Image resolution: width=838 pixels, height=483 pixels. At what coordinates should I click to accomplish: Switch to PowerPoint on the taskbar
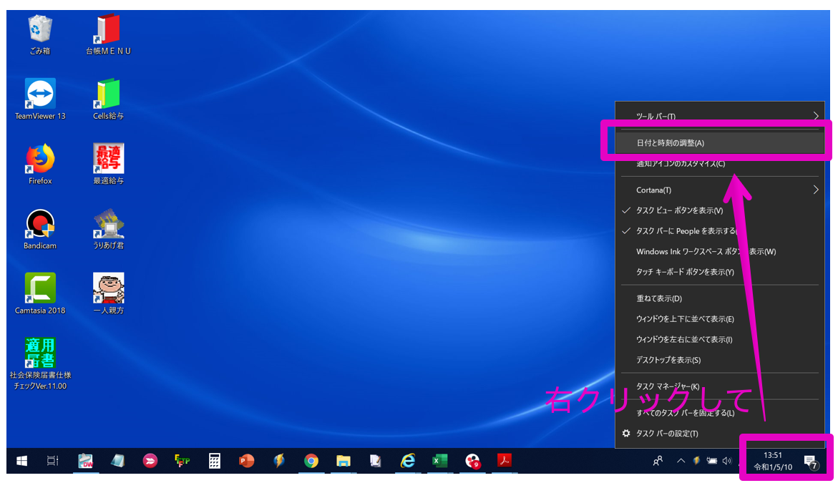click(246, 461)
